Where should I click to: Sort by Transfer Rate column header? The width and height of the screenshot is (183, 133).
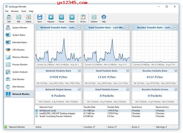click(x=89, y=107)
